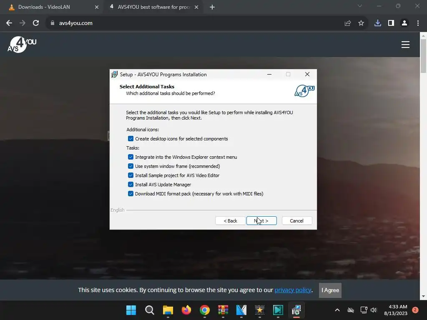Open the blue-striped editor app in taskbar
Image resolution: width=427 pixels, height=320 pixels.
tap(241, 310)
